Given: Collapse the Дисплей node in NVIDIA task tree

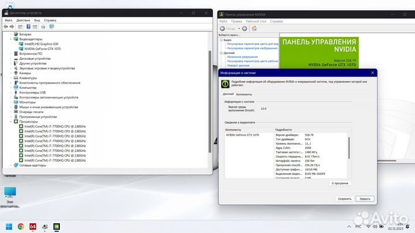Looking at the screenshot, I should (221, 53).
